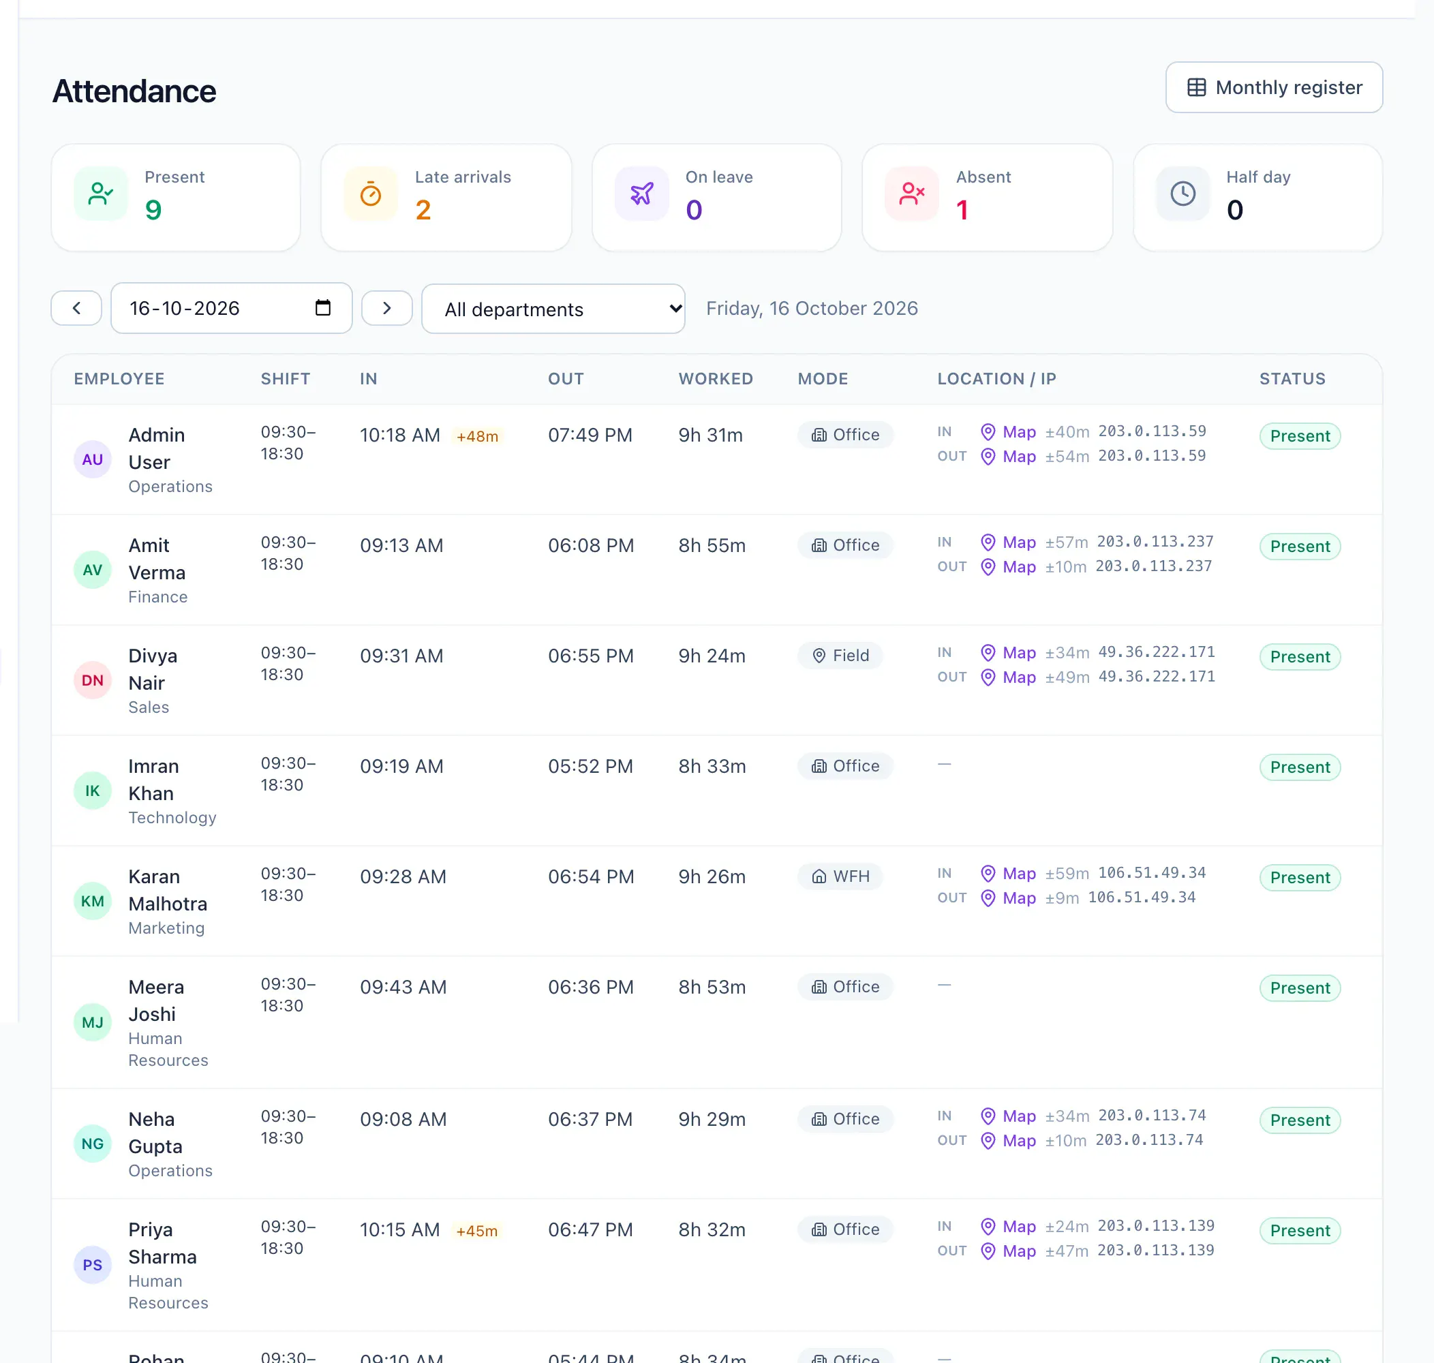Open Priya Sharma's check-in Map link
Screen dimensions: 1434x1363
pos(1008,1227)
